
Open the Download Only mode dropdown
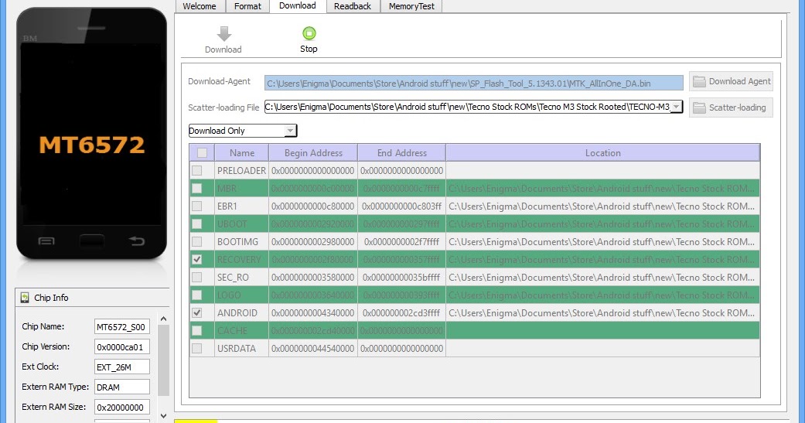pos(290,131)
